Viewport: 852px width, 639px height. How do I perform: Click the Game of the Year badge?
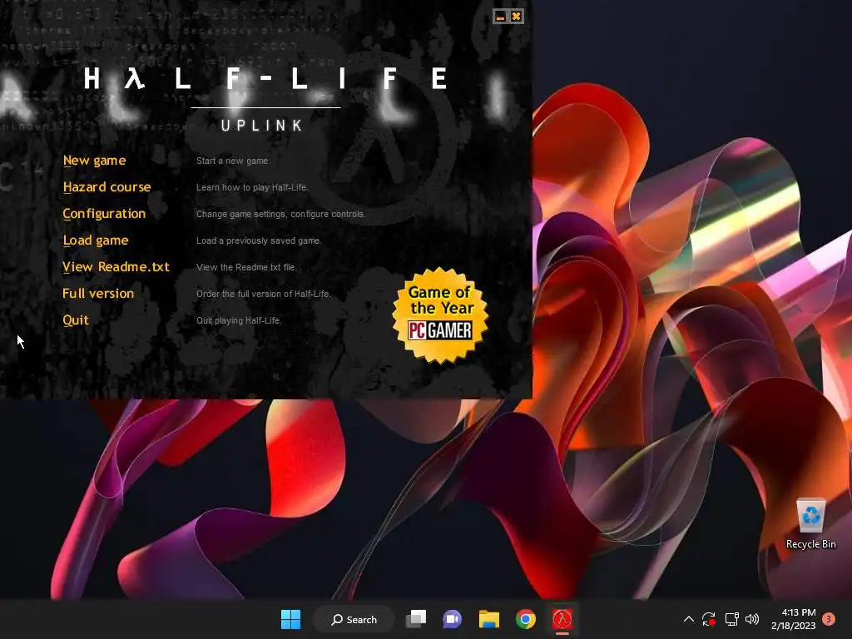click(440, 315)
